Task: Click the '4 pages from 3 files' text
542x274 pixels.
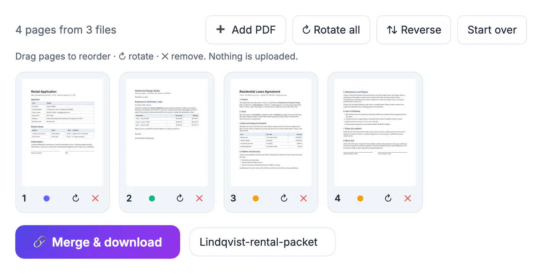Action: click(x=66, y=30)
